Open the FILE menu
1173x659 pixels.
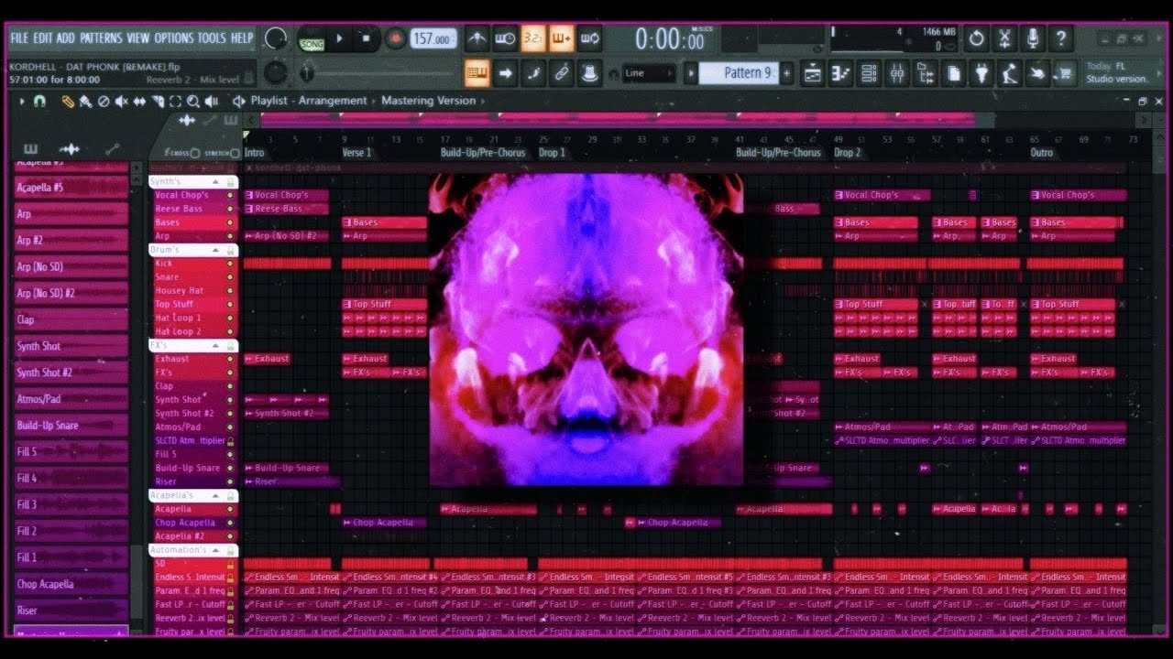click(x=19, y=38)
